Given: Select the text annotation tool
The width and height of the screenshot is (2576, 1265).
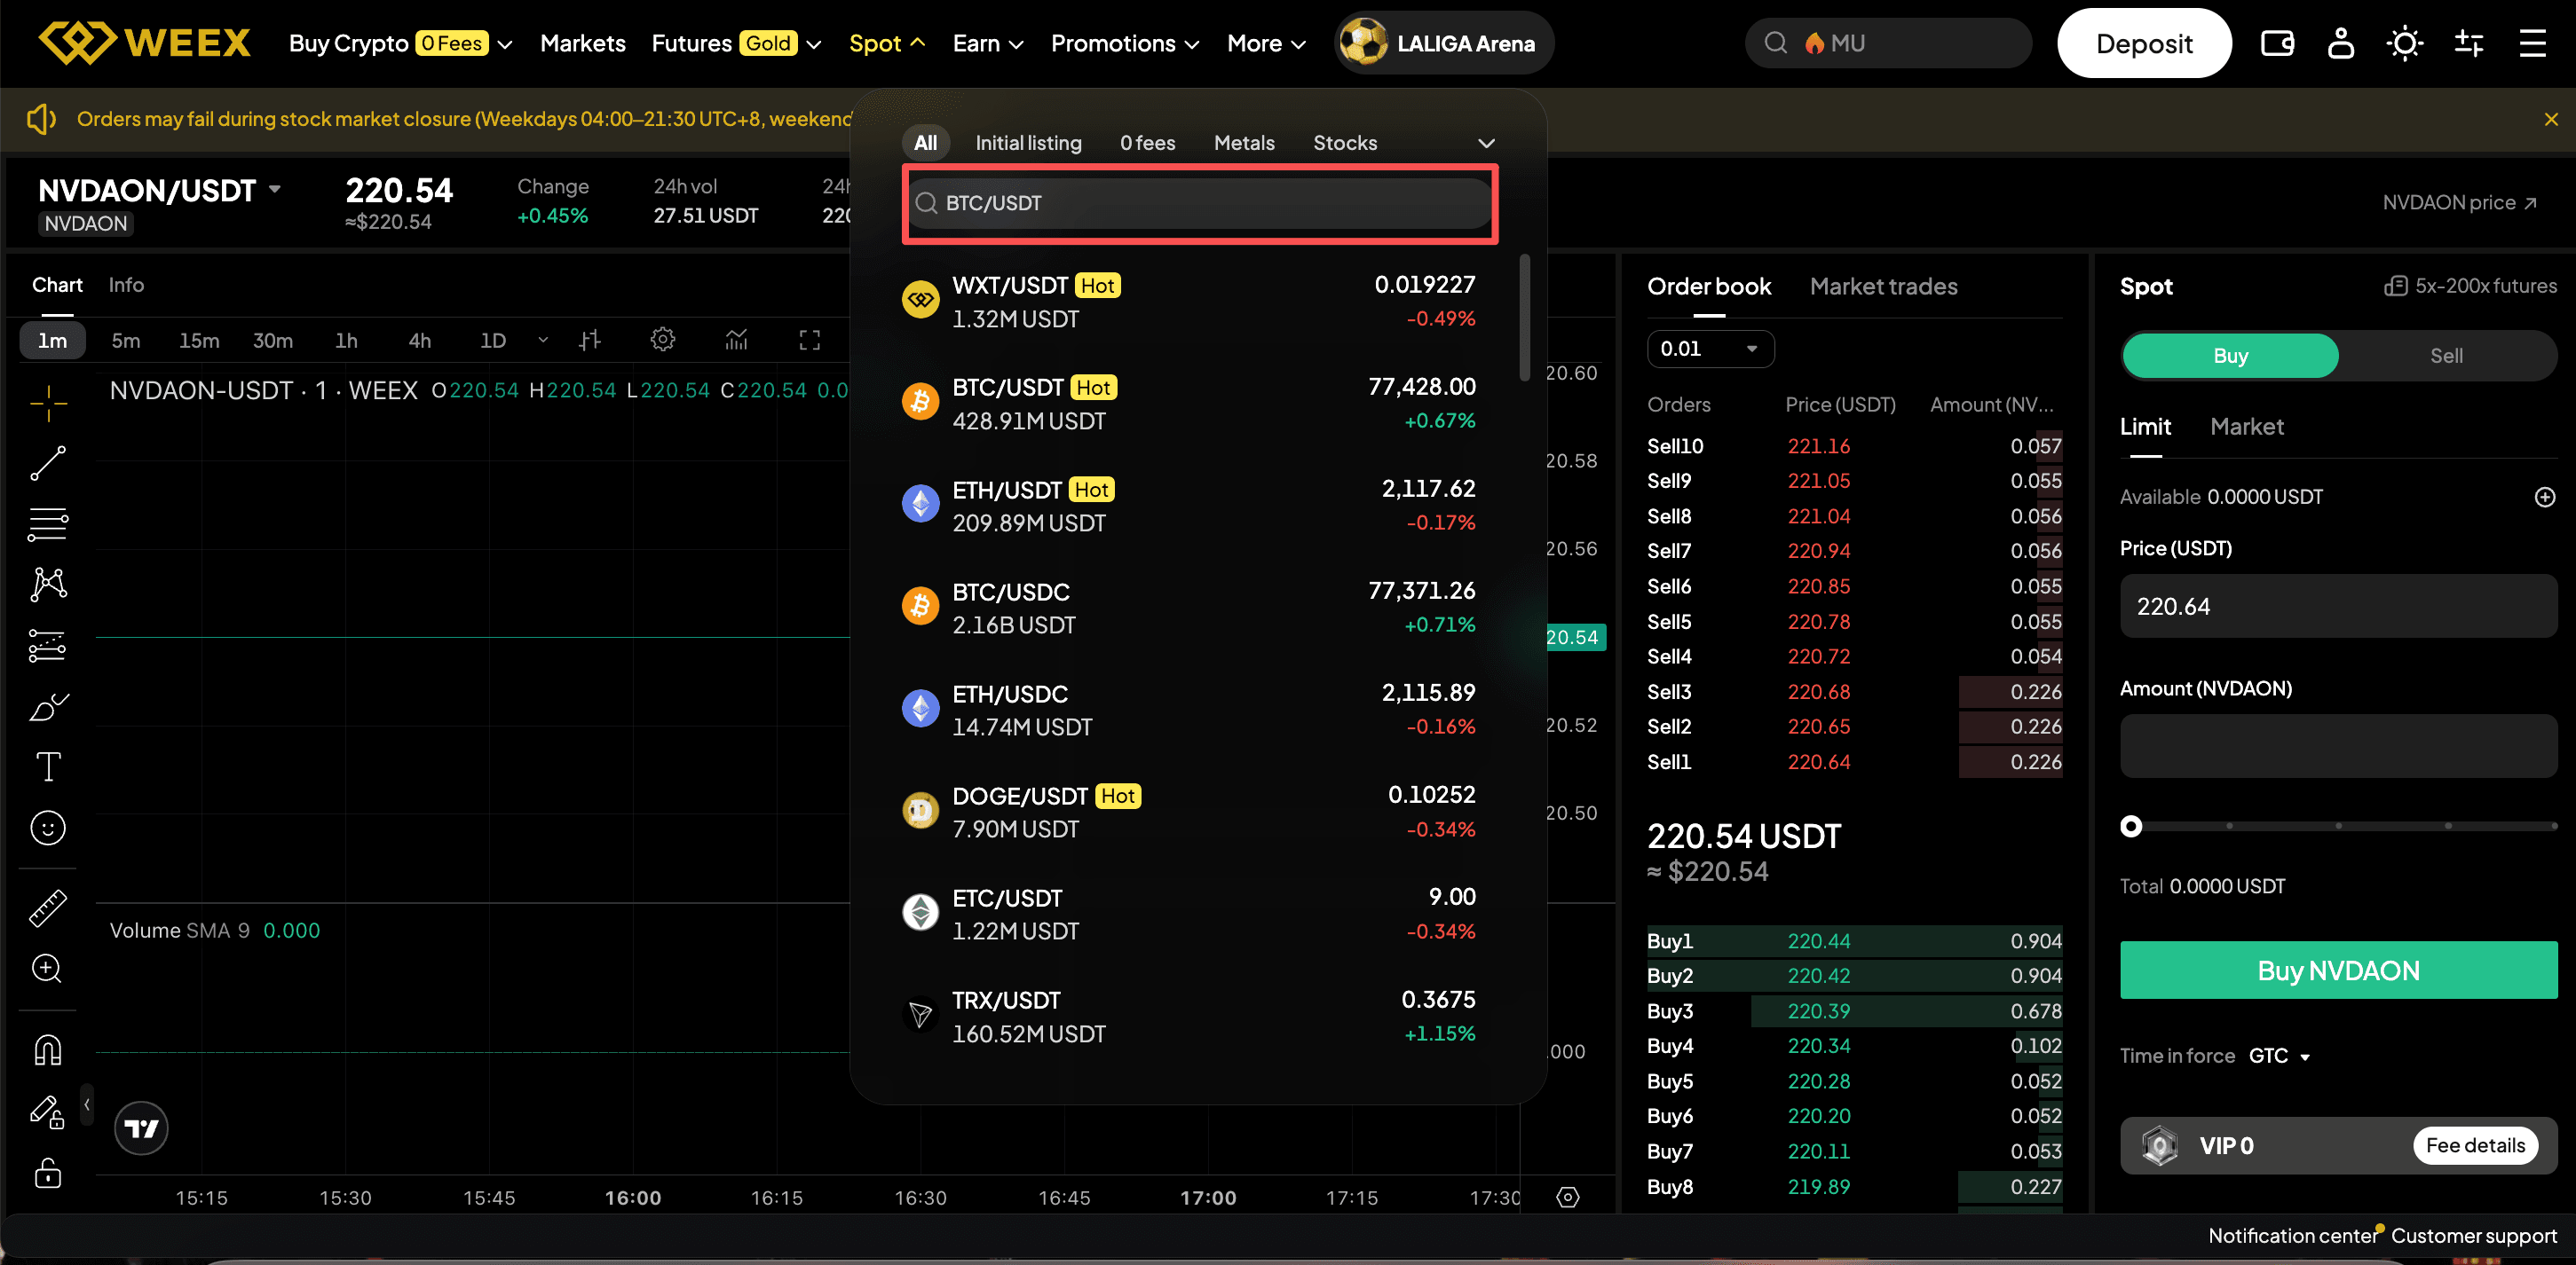Looking at the screenshot, I should tap(48, 766).
